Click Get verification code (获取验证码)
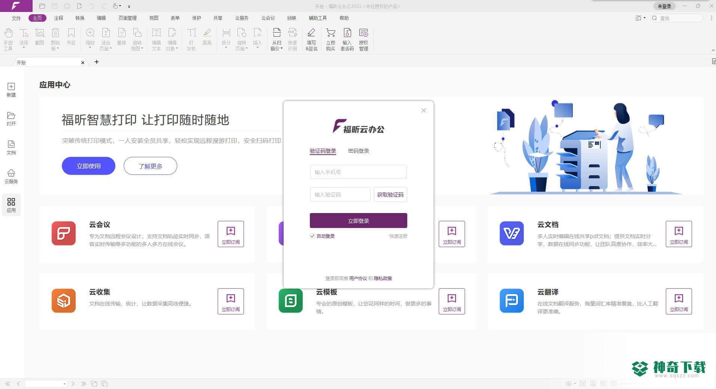 pyautogui.click(x=390, y=195)
